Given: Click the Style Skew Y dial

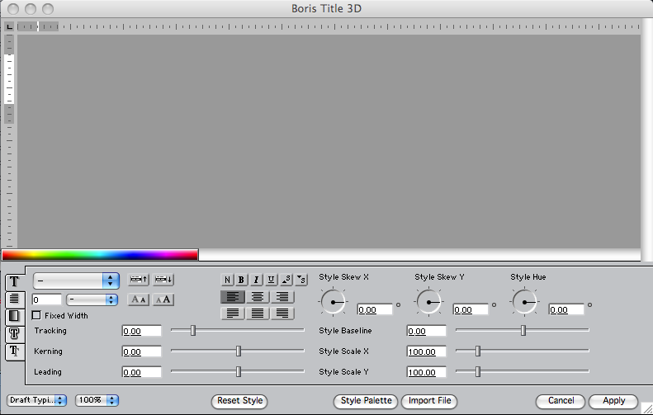Looking at the screenshot, I should tap(429, 302).
